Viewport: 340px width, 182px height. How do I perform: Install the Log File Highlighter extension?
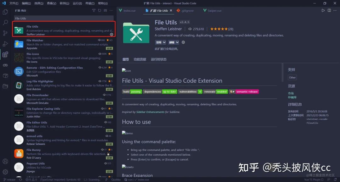tap(110, 89)
